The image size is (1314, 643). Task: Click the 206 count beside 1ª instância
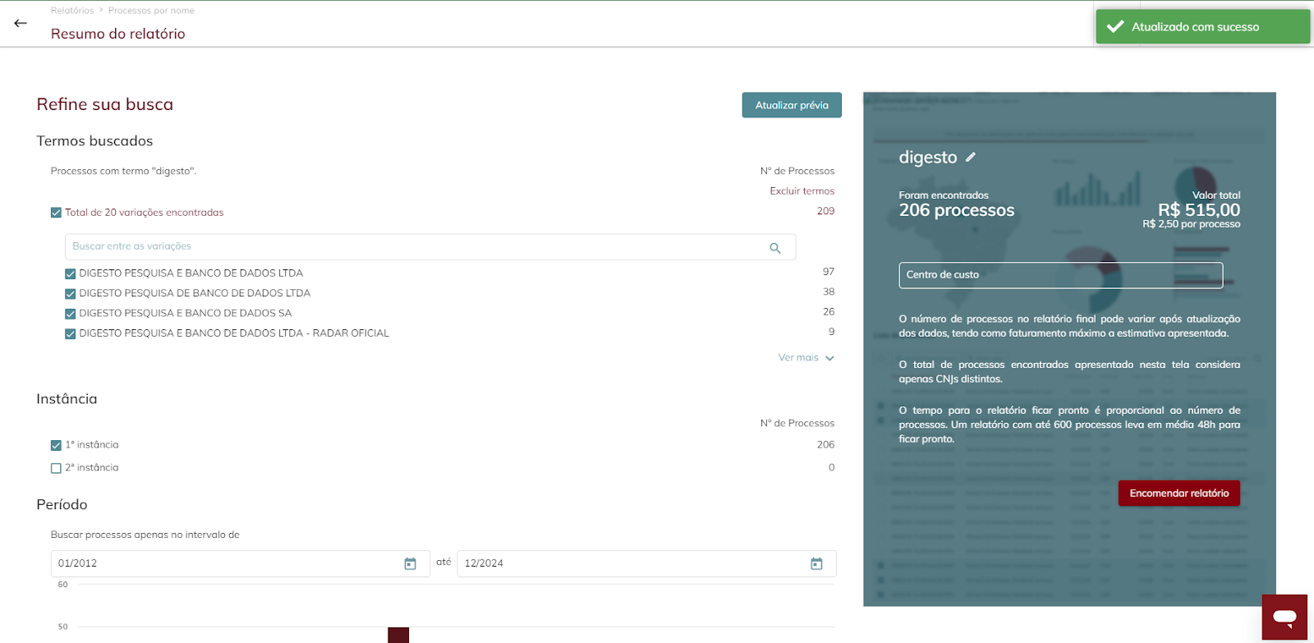tap(825, 444)
